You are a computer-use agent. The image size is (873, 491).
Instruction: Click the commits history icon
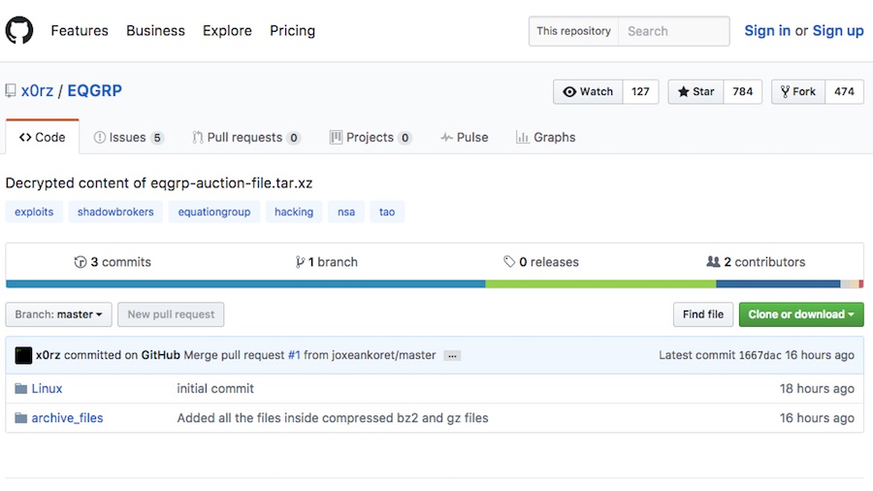81,262
